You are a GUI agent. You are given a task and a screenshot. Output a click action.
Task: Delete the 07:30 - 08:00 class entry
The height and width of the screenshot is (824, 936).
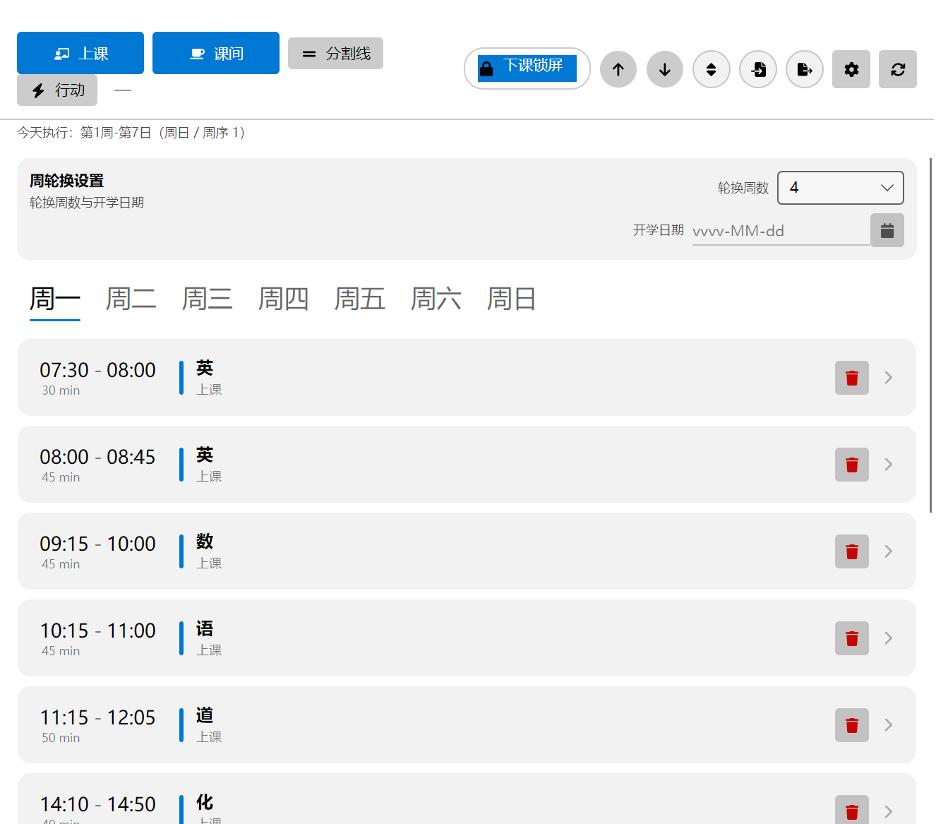pyautogui.click(x=852, y=378)
